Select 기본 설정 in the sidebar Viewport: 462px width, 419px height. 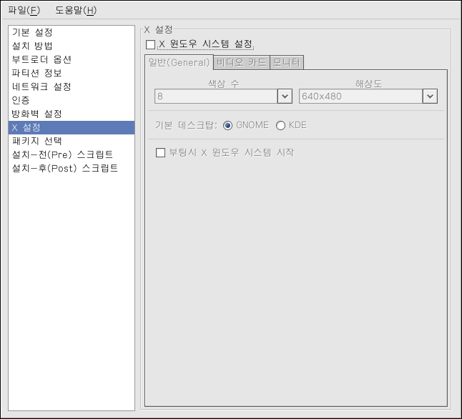click(x=32, y=33)
